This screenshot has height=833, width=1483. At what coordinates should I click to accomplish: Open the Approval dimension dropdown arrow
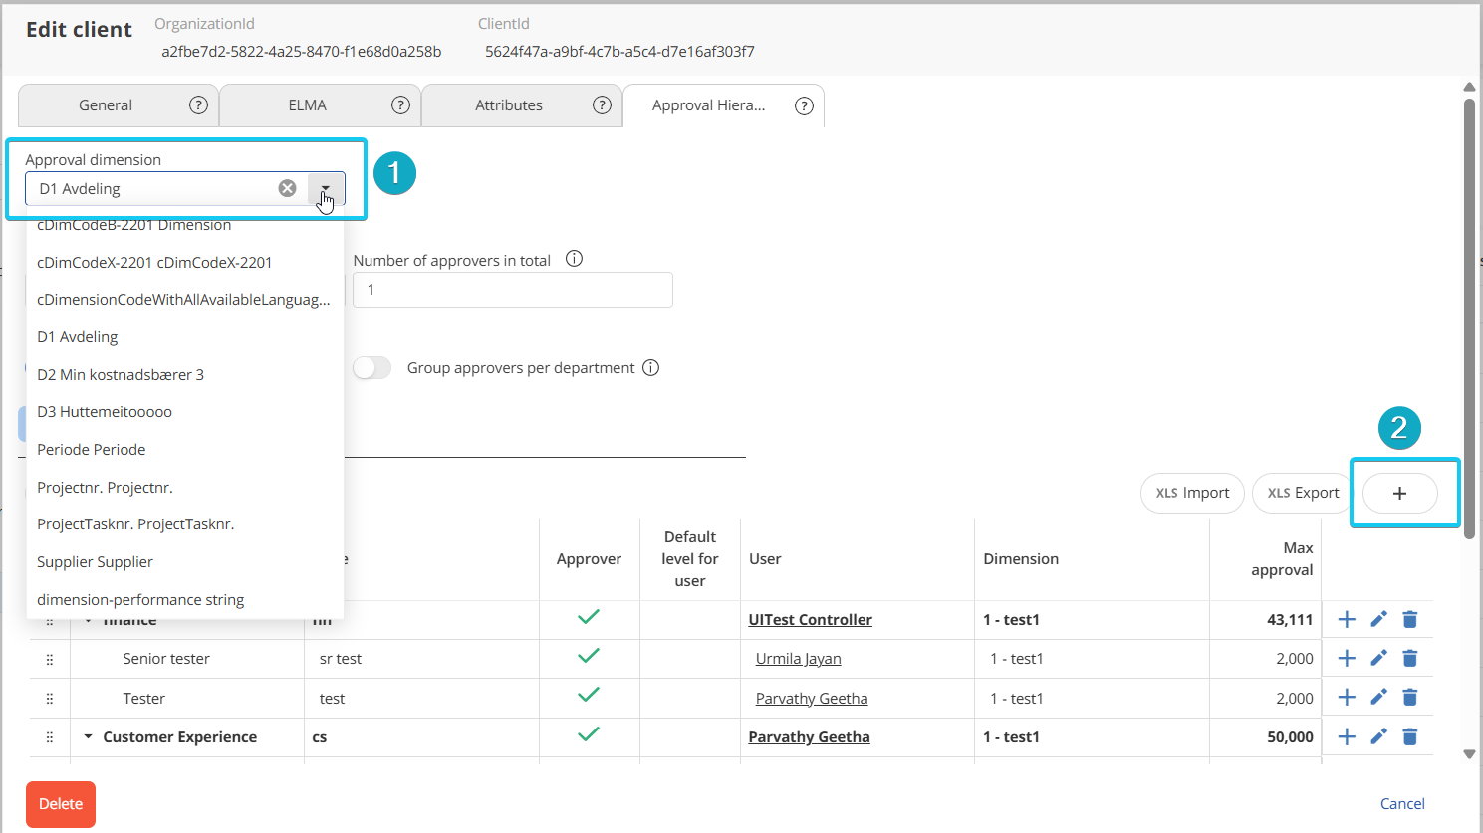click(x=326, y=188)
